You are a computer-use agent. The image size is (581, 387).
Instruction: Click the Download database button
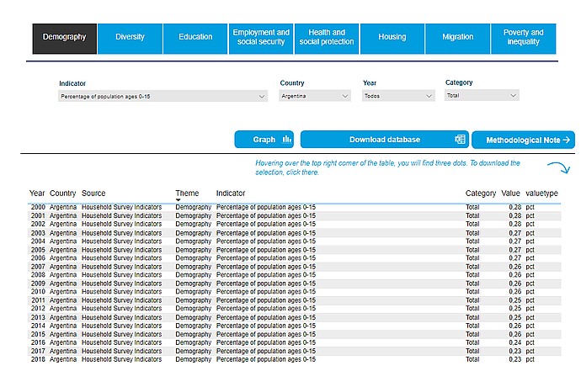click(385, 140)
